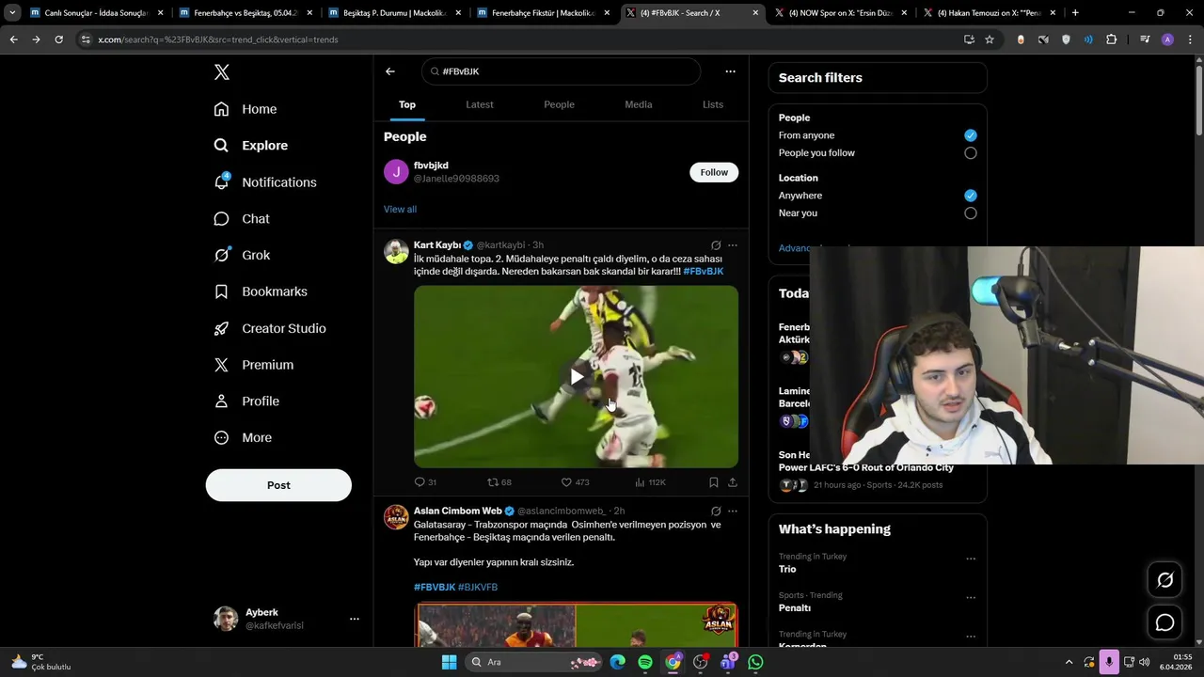Open fbvbjkd profile avatar

point(396,172)
